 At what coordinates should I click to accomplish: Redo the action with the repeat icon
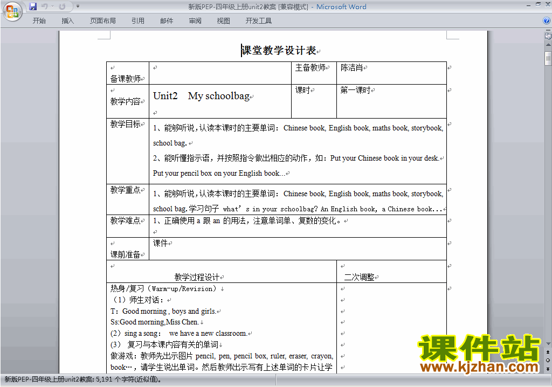(63, 6)
